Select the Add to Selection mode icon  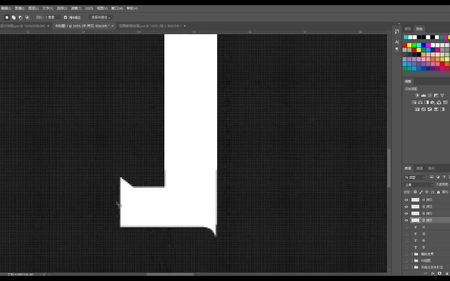click(14, 17)
